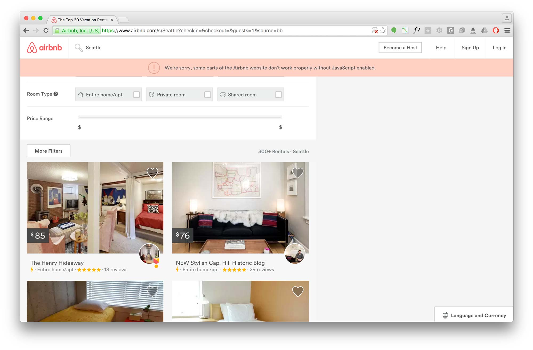Screen dimensions: 533x350
Task: Open More Filters
Action: [48, 151]
